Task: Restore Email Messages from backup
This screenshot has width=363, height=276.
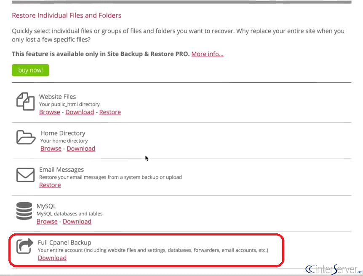Action: pyautogui.click(x=50, y=185)
